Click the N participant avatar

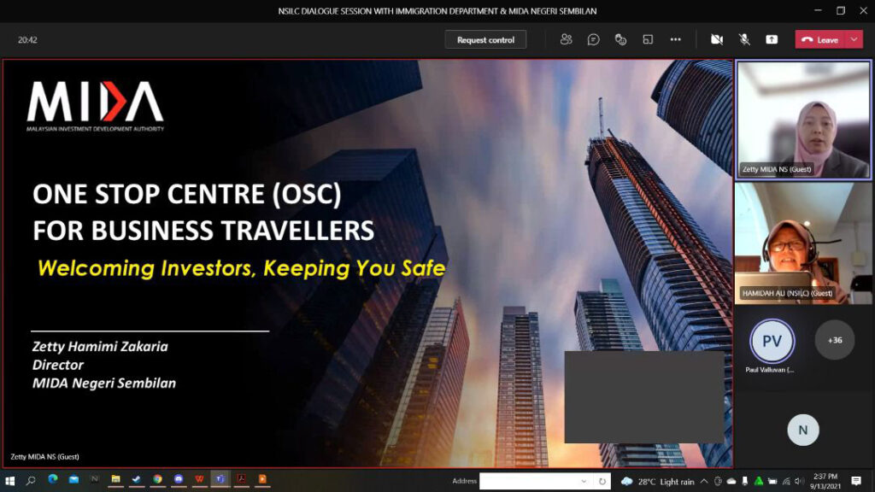pyautogui.click(x=803, y=430)
